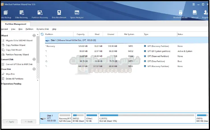Click the Undo button
The height and width of the screenshot is (130, 210).
[29, 121]
